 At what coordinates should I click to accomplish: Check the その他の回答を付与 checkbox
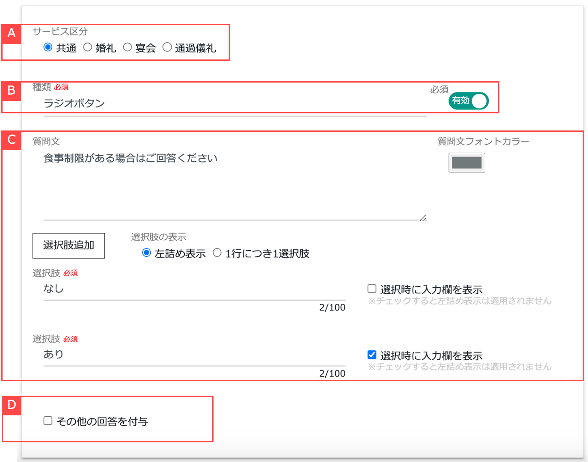point(48,421)
